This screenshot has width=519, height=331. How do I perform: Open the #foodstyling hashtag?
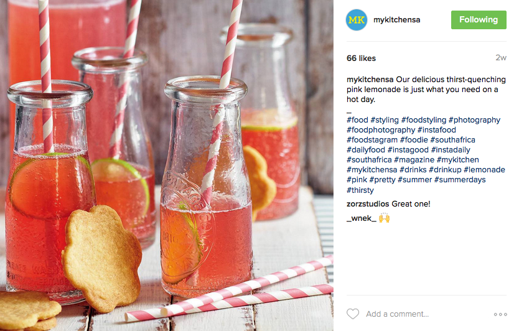[424, 120]
